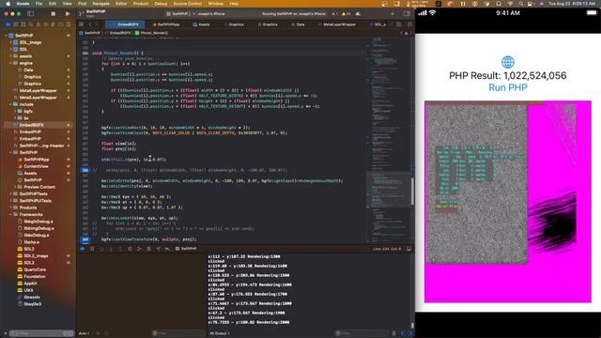Click the macOS Spotlight search icon

click(521, 4)
